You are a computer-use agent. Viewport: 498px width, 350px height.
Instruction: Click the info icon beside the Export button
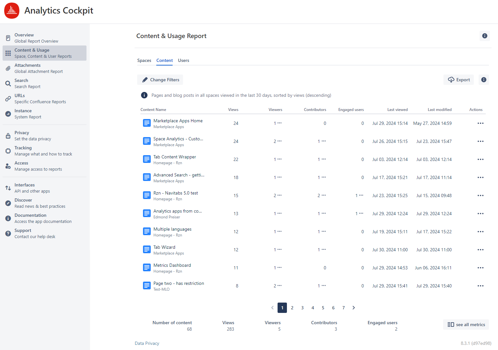pyautogui.click(x=483, y=80)
